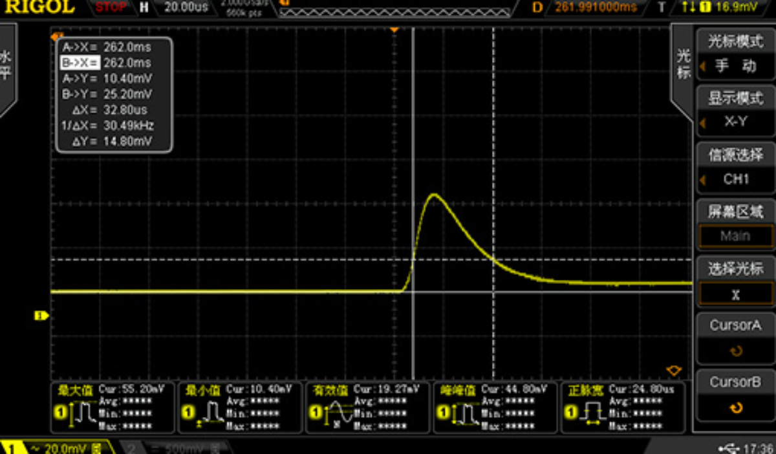
Task: Click the orange trigger level marker at right
Action: tap(674, 371)
